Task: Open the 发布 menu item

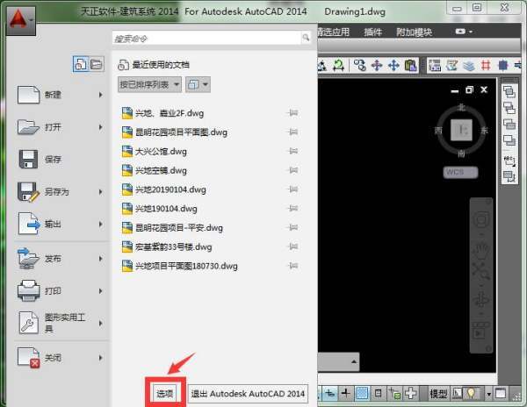Action: pos(60,259)
